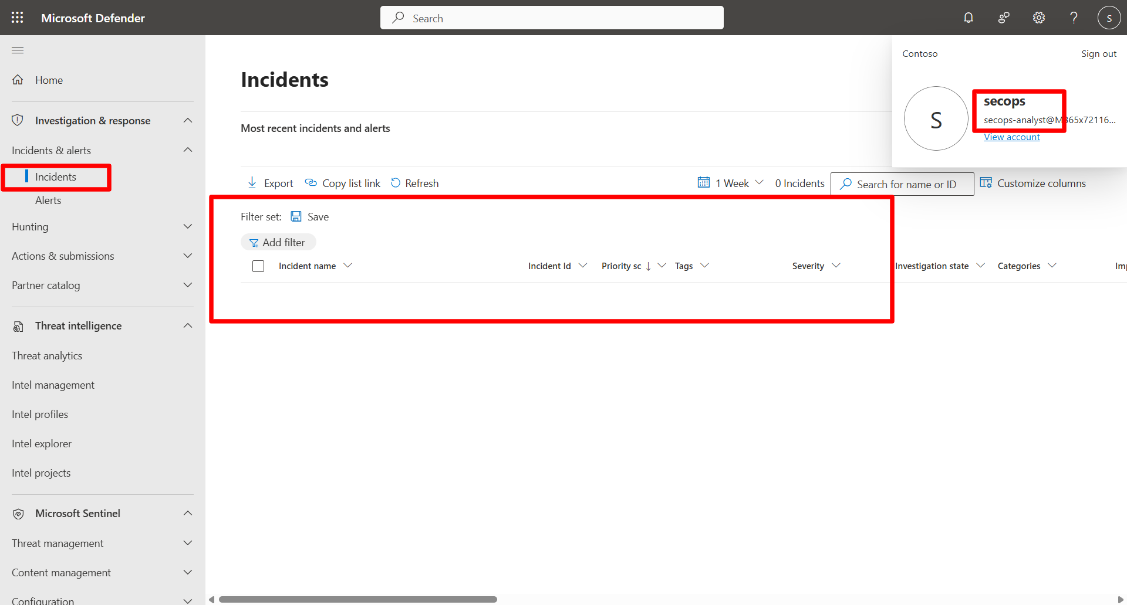Screen dimensions: 1127x605
Task: Open Intel management
Action: coord(53,385)
